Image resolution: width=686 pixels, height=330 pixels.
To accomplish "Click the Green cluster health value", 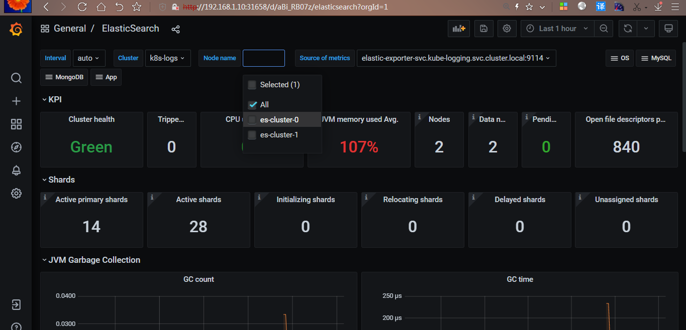I will click(91, 147).
